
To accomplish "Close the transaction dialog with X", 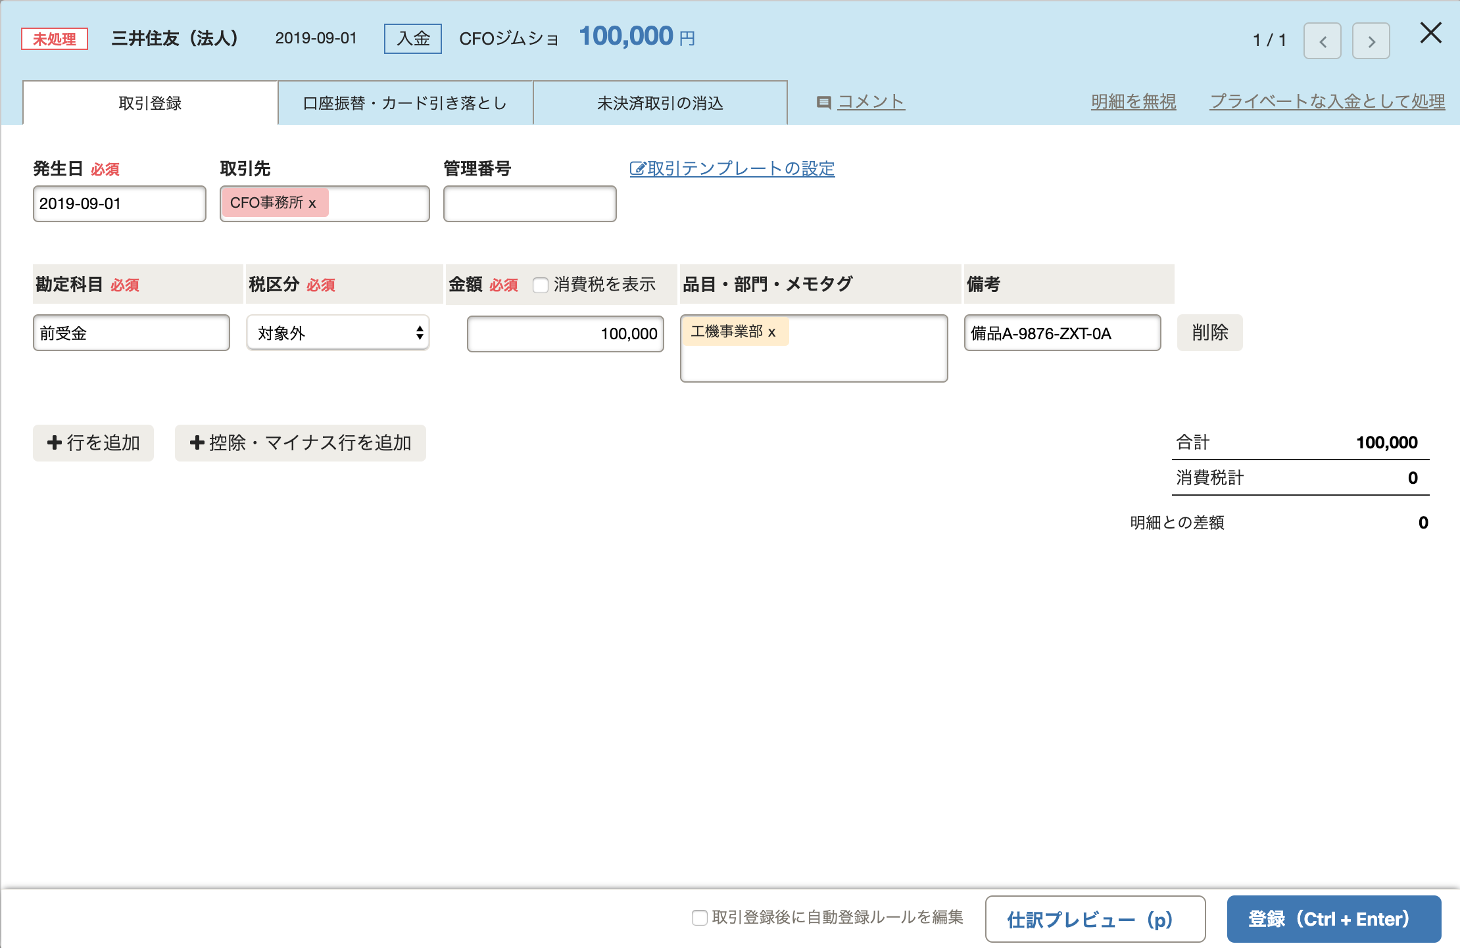I will click(x=1430, y=33).
